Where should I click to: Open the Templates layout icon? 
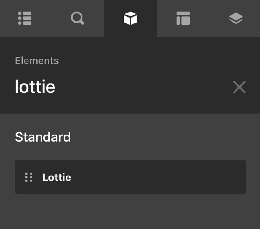[183, 18]
